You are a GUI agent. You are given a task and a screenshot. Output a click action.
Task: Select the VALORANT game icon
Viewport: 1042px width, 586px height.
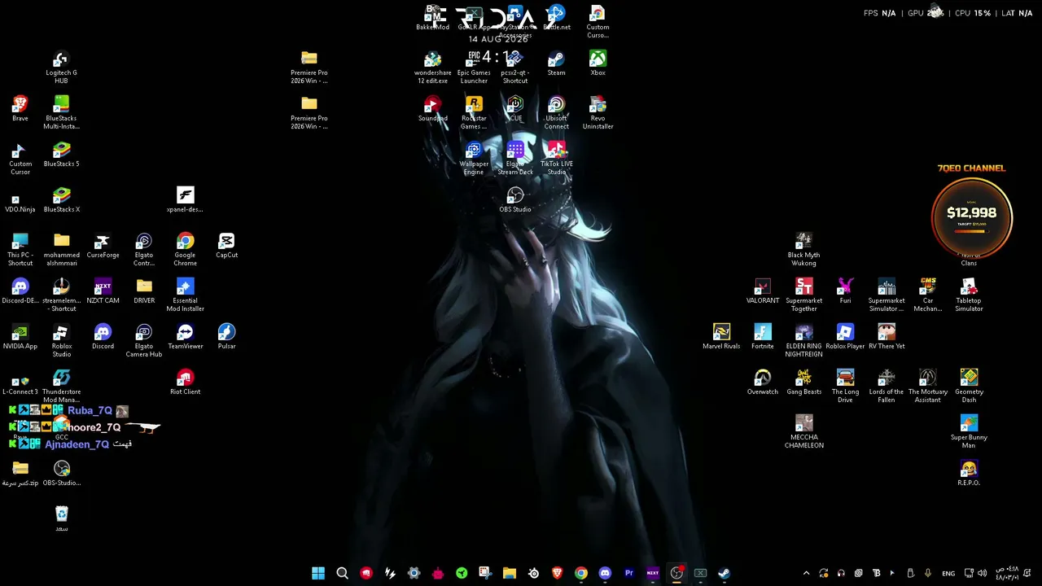point(763,291)
